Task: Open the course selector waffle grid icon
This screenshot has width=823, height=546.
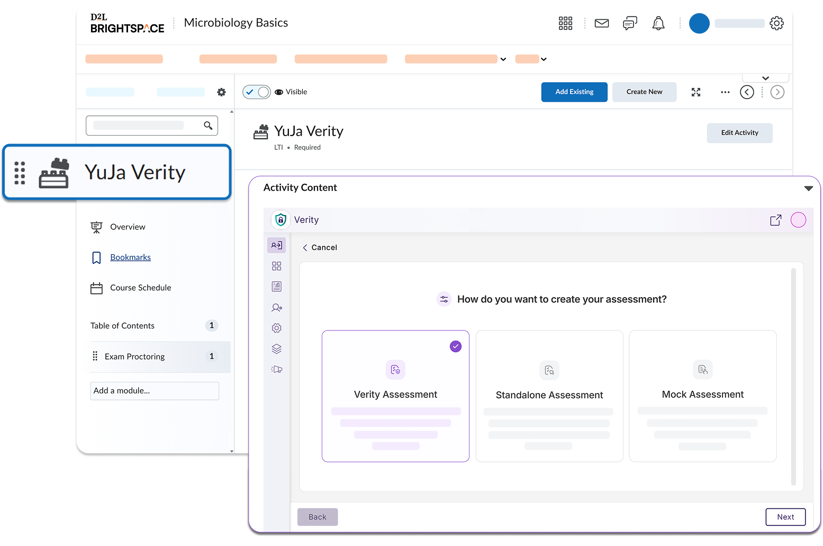Action: (565, 23)
